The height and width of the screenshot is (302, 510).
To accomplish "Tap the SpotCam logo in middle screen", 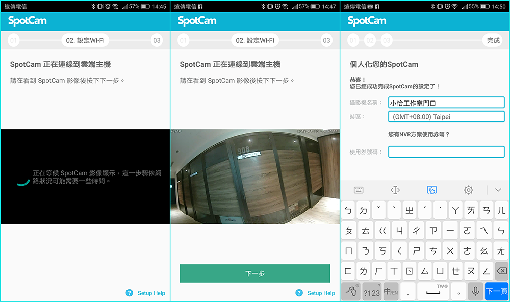I will (x=197, y=21).
